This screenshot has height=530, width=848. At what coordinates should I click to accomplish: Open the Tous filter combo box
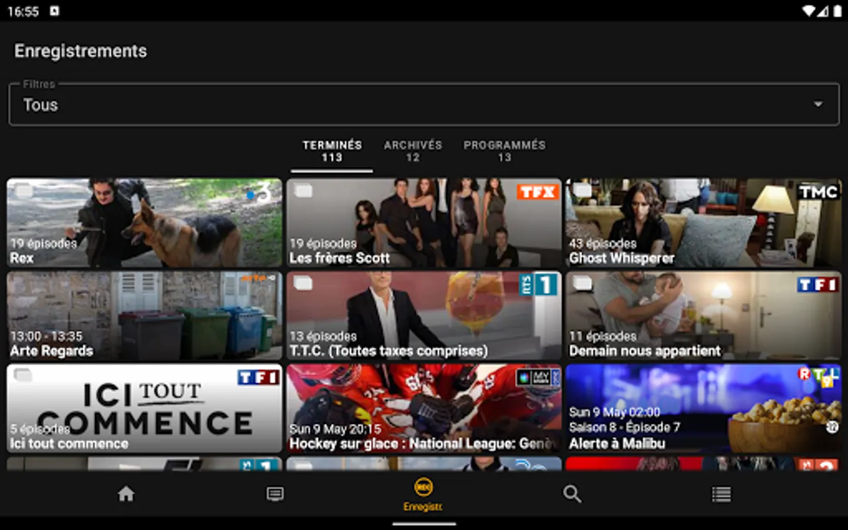pos(424,104)
